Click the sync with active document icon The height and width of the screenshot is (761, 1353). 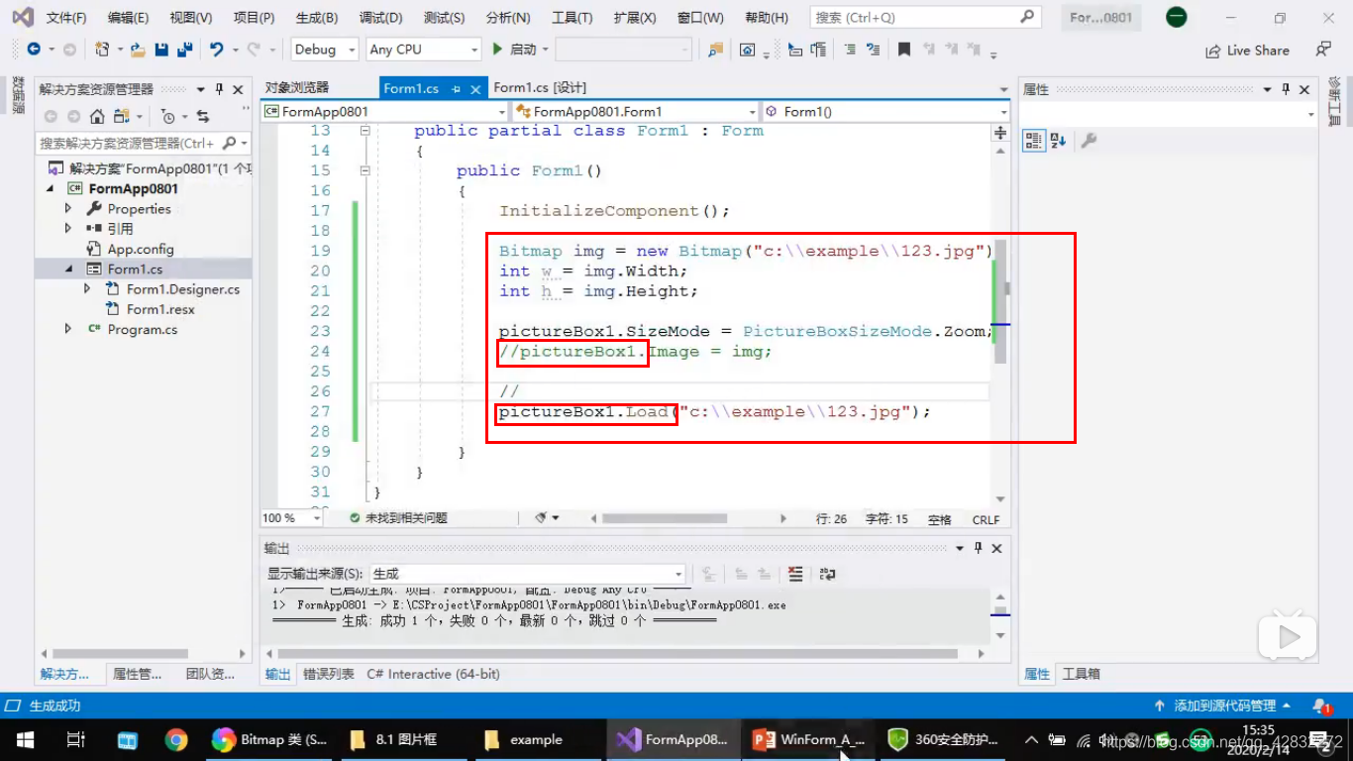click(202, 116)
